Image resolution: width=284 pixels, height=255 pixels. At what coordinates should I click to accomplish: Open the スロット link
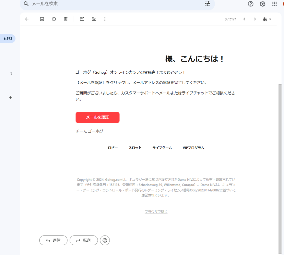pos(135,148)
